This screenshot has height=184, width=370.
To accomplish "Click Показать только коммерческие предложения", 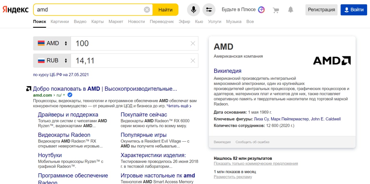I will pyautogui.click(x=256, y=163).
